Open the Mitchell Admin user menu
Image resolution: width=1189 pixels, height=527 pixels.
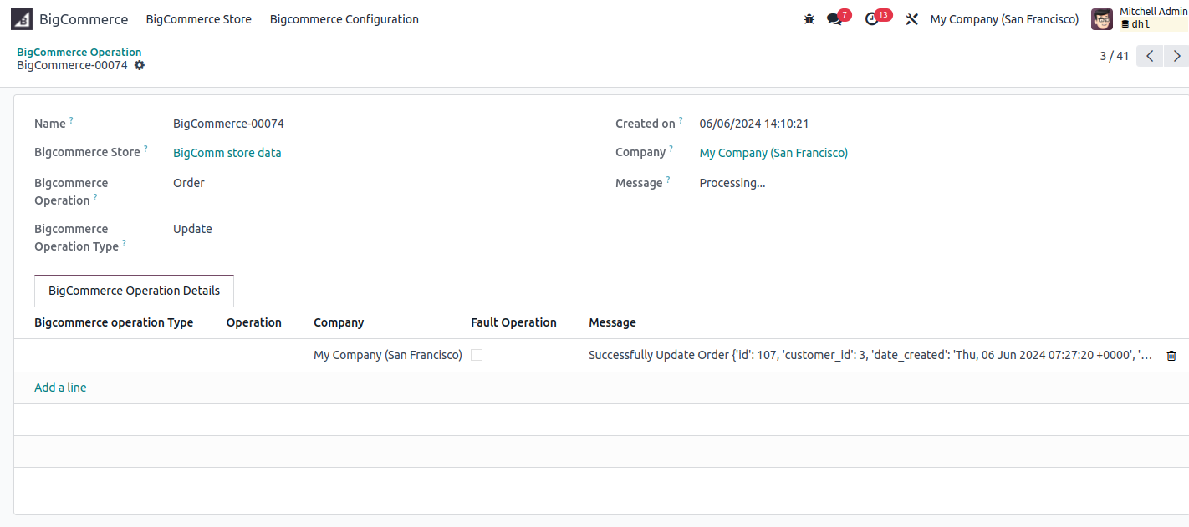1140,19
